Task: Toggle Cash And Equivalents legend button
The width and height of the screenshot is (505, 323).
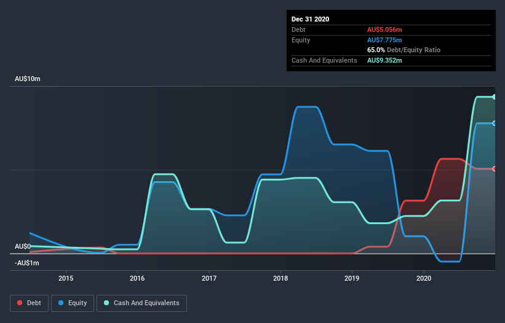Action: point(141,303)
